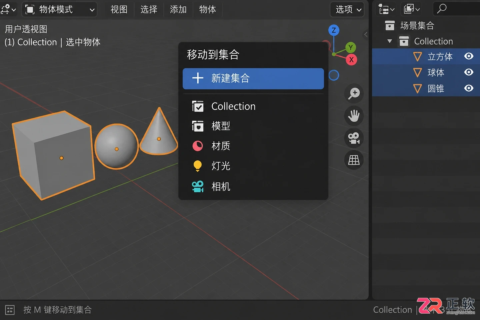This screenshot has height=320, width=480.
Task: Choose the 材质 collection entry
Action: click(x=253, y=146)
